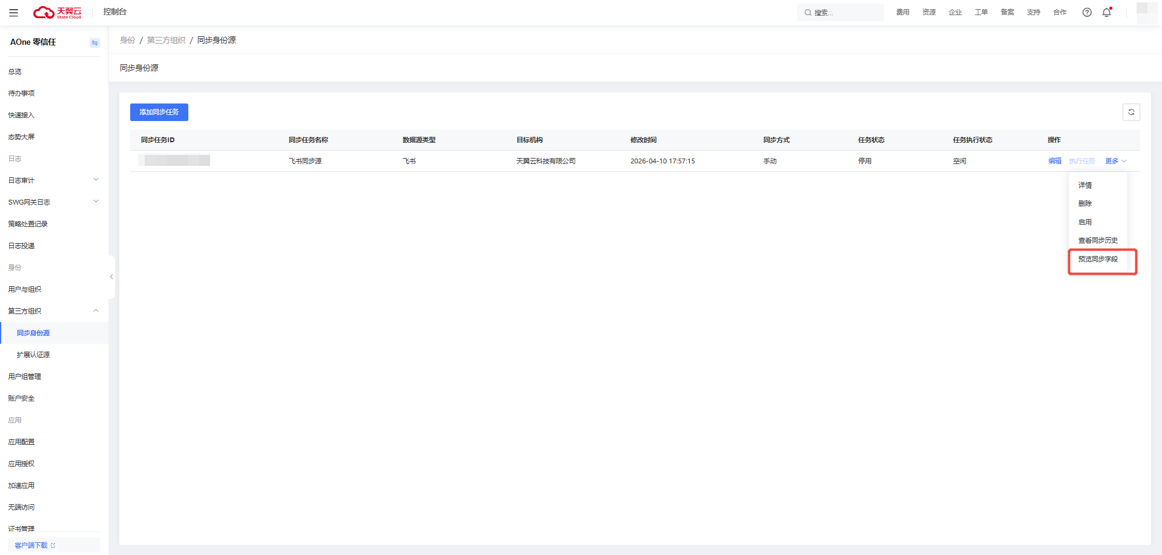Open 费用 in the top navigation
The image size is (1162, 555).
click(x=903, y=12)
